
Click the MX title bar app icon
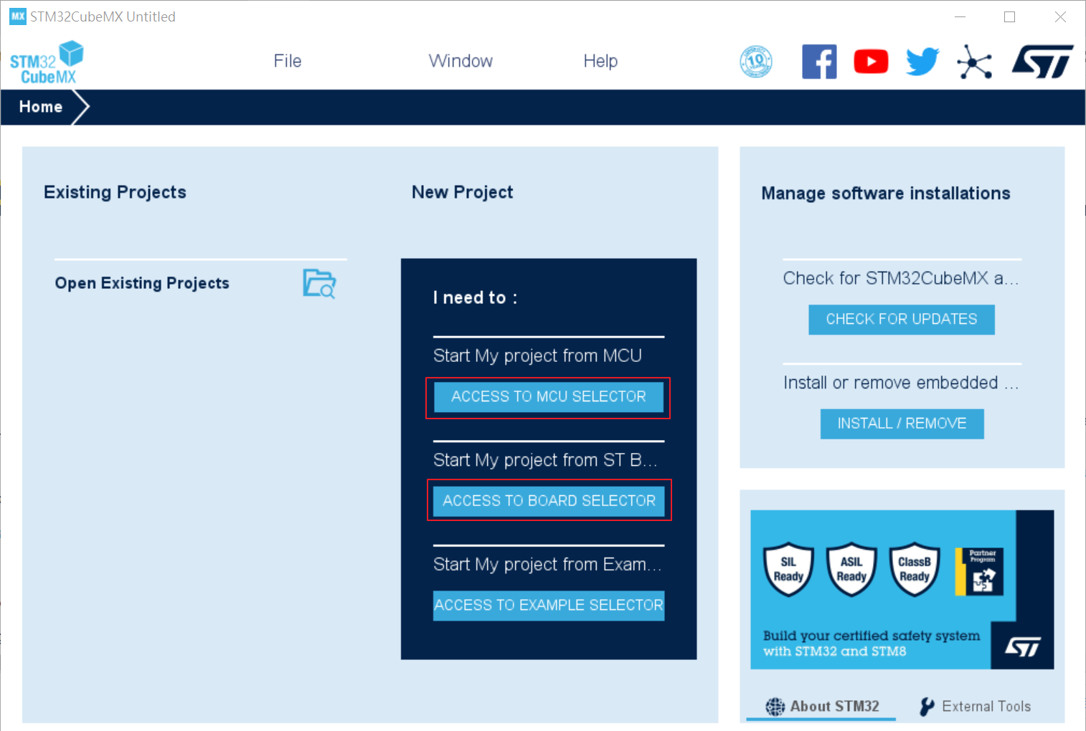pos(18,16)
